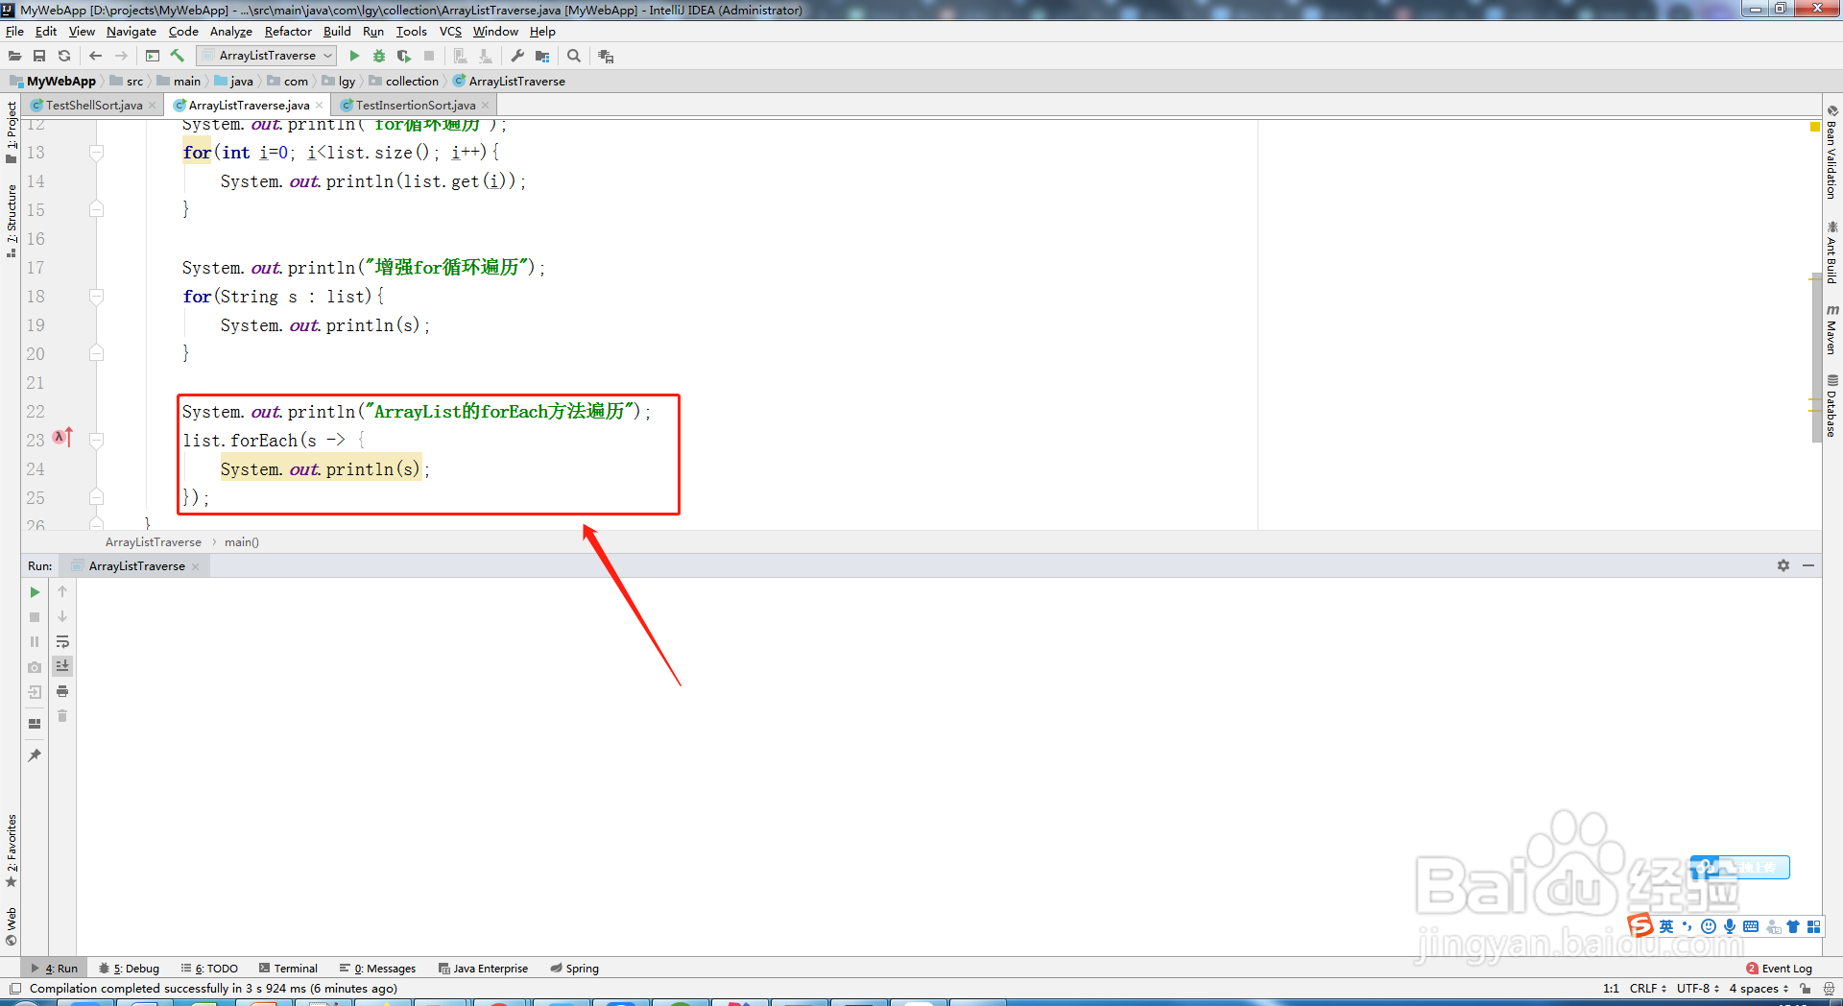Open the Ant Build tool window

tap(1832, 252)
